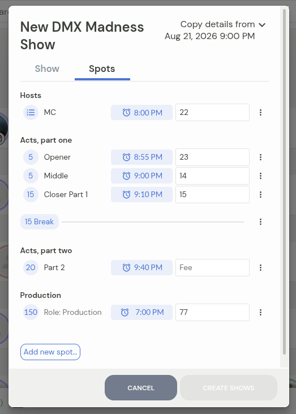
Task: Select the Spots tab
Action: tap(102, 69)
